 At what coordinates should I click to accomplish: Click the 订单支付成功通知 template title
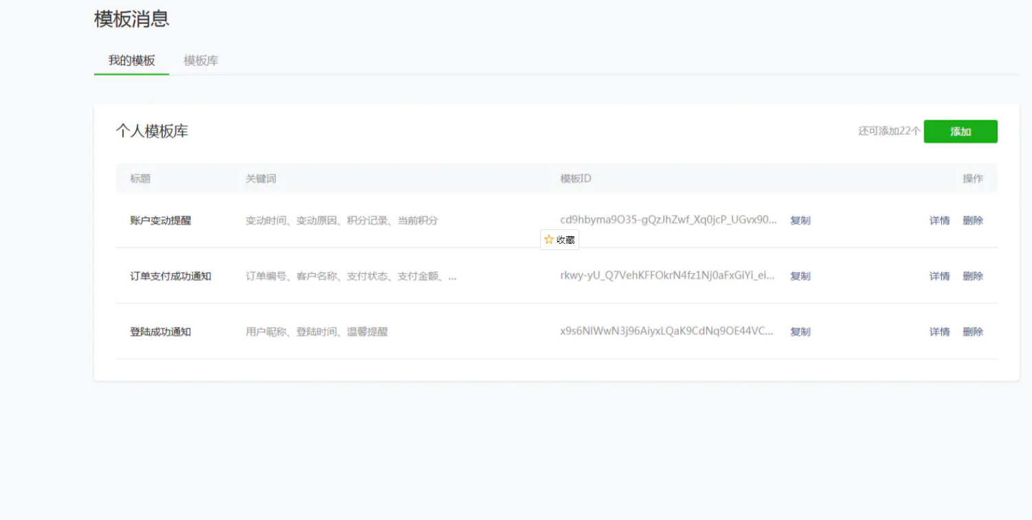pos(170,276)
